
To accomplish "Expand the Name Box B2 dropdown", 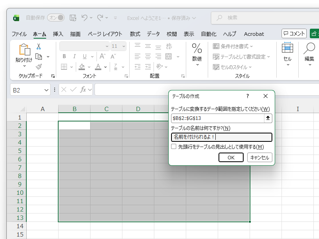I will click(x=46, y=90).
